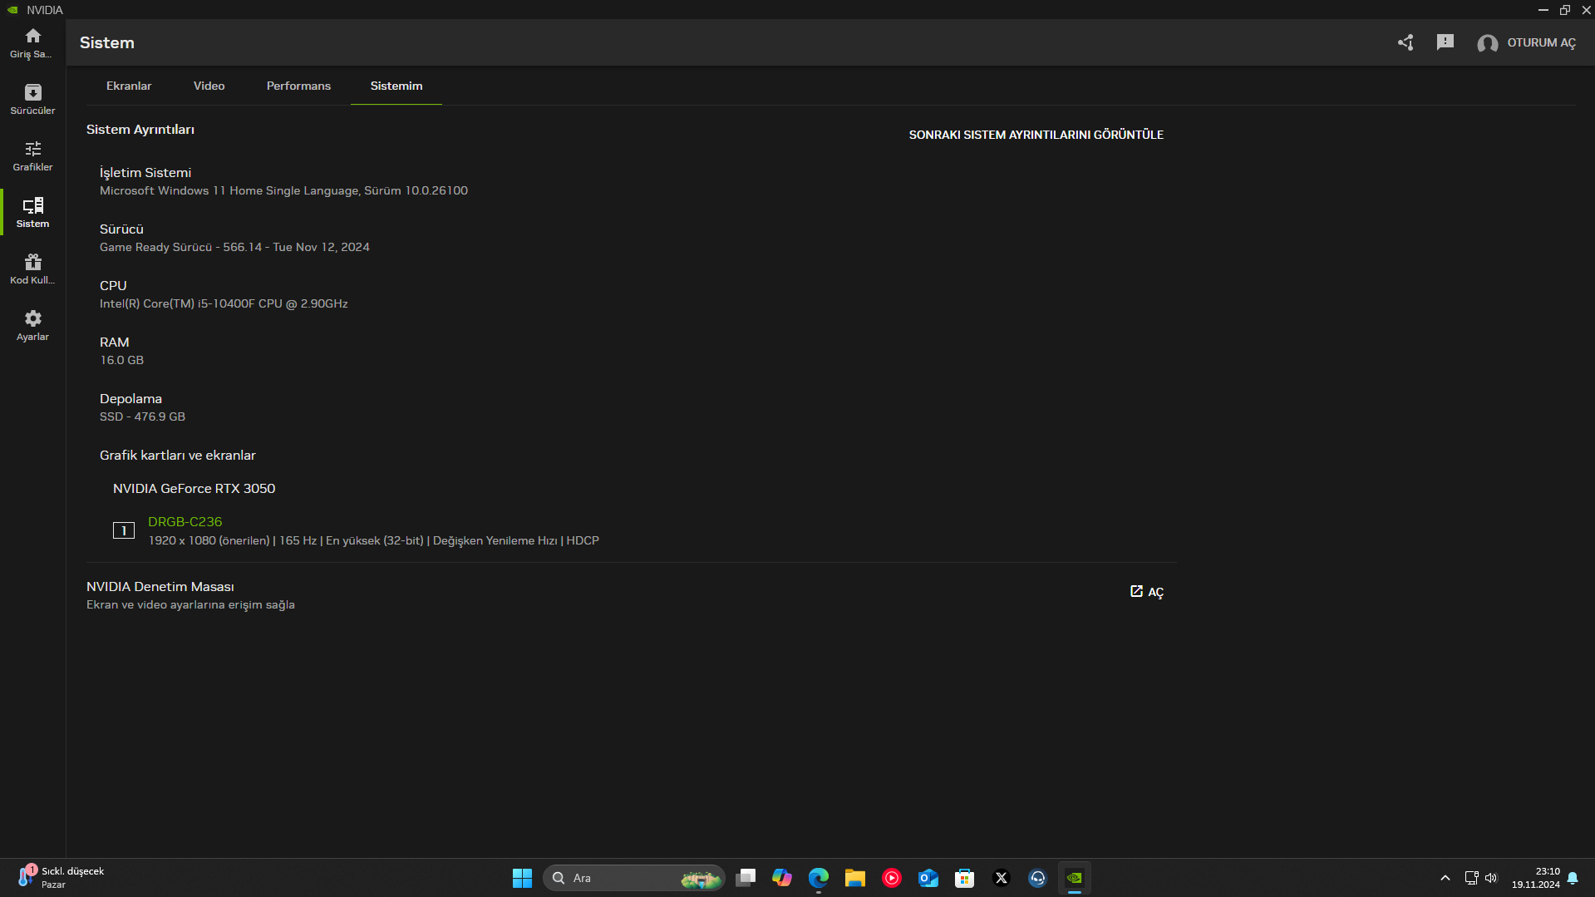Click SONRAKI SISTEM AYRINTILARINI GÖRÜNTÜLE
The height and width of the screenshot is (897, 1595).
[1036, 135]
